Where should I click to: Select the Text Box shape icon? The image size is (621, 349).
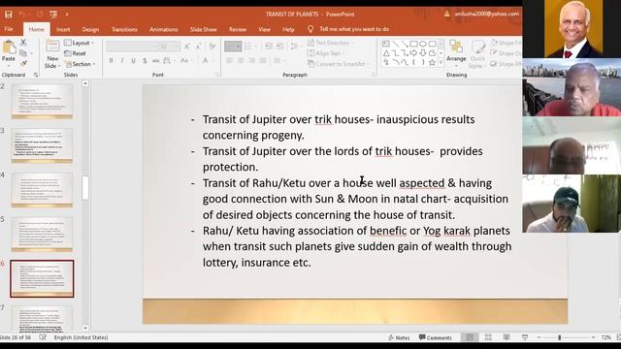tap(386, 44)
